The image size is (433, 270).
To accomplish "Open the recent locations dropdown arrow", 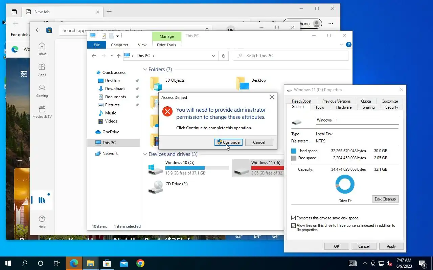I will tap(112, 56).
